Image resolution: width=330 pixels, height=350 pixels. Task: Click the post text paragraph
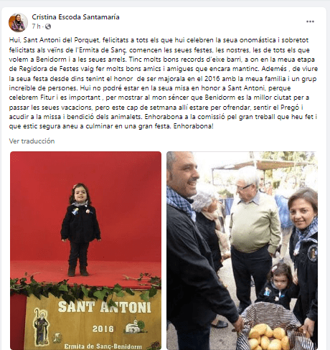pos(164,83)
